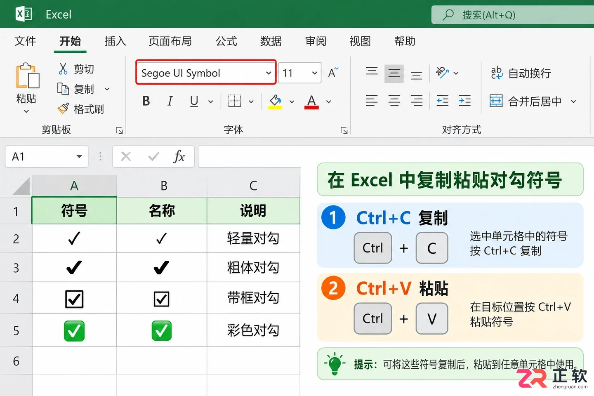Apply cell borders icon
The height and width of the screenshot is (396, 594).
[x=234, y=101]
